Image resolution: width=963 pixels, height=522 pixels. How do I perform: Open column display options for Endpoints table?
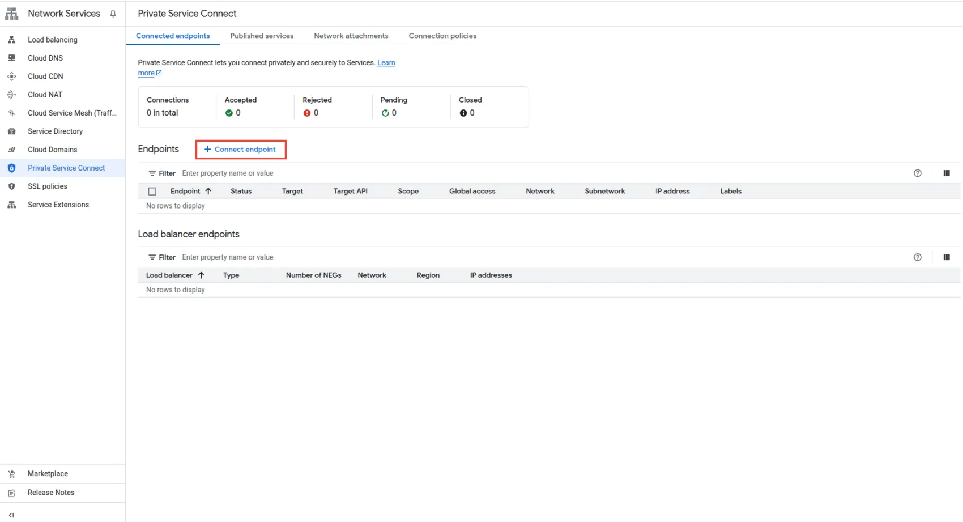(x=946, y=173)
